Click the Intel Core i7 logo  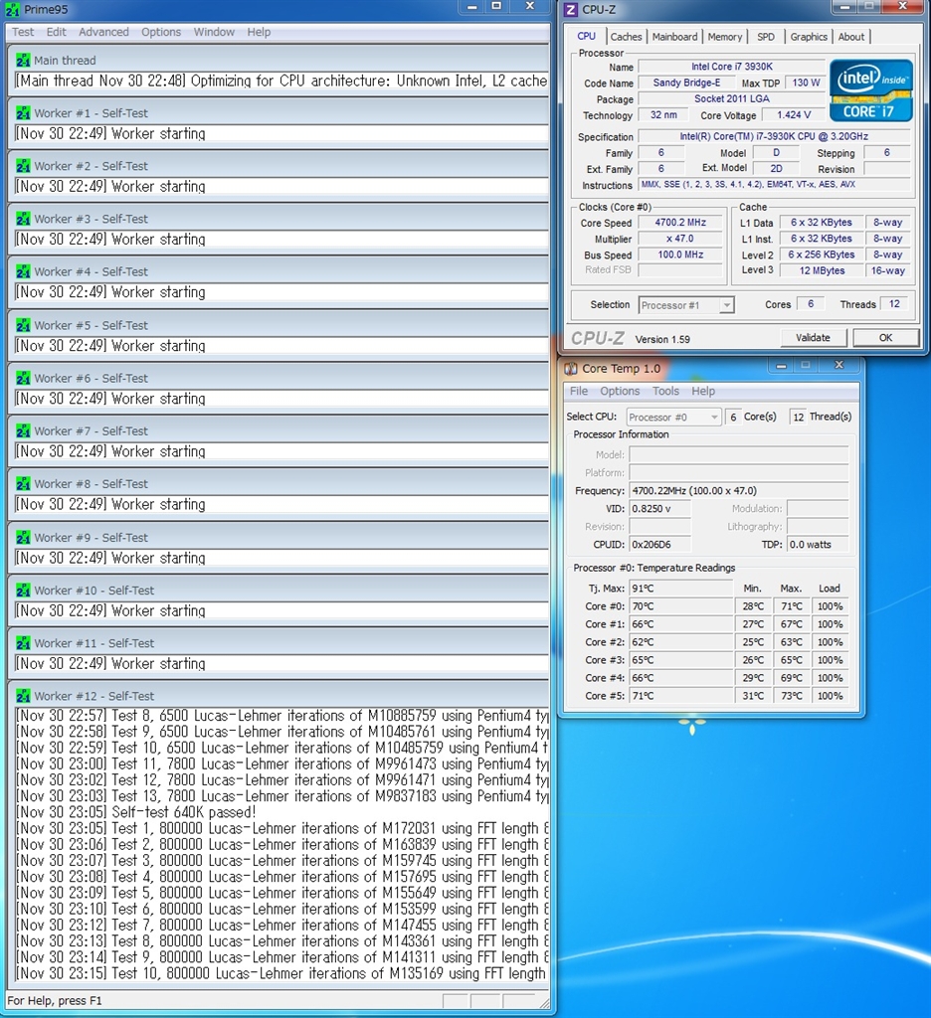click(x=870, y=90)
